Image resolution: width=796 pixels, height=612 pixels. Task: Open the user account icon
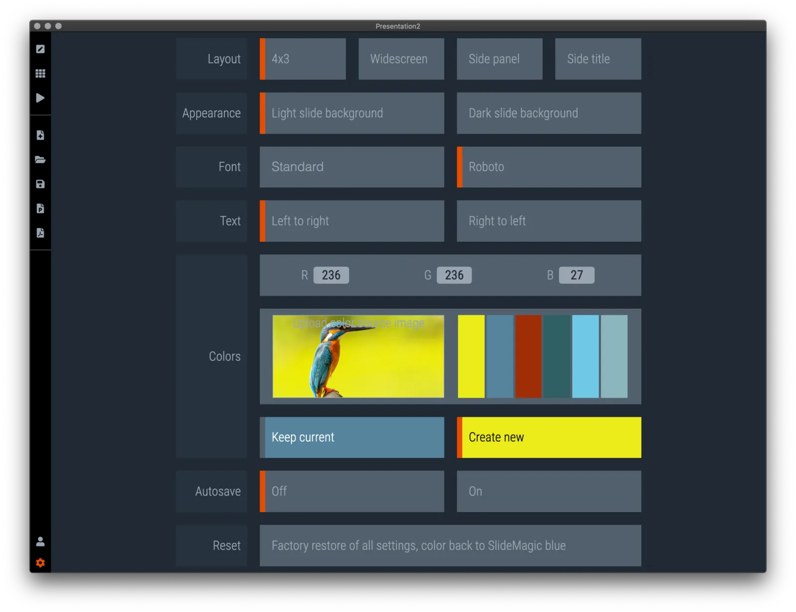[x=40, y=541]
